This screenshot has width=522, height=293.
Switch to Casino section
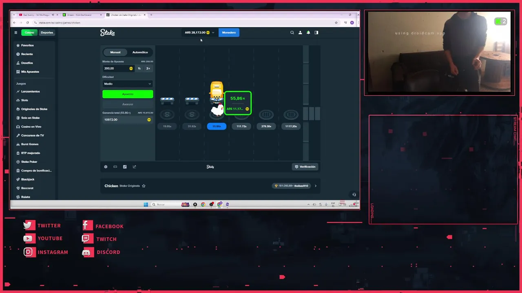click(29, 33)
